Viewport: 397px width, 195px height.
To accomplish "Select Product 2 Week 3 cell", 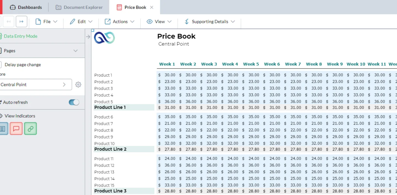I will pos(209,82).
